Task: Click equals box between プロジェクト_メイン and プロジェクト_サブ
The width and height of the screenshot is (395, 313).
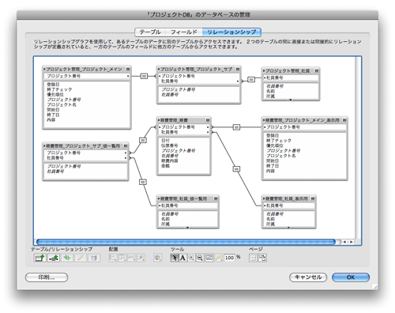Action: (144, 76)
